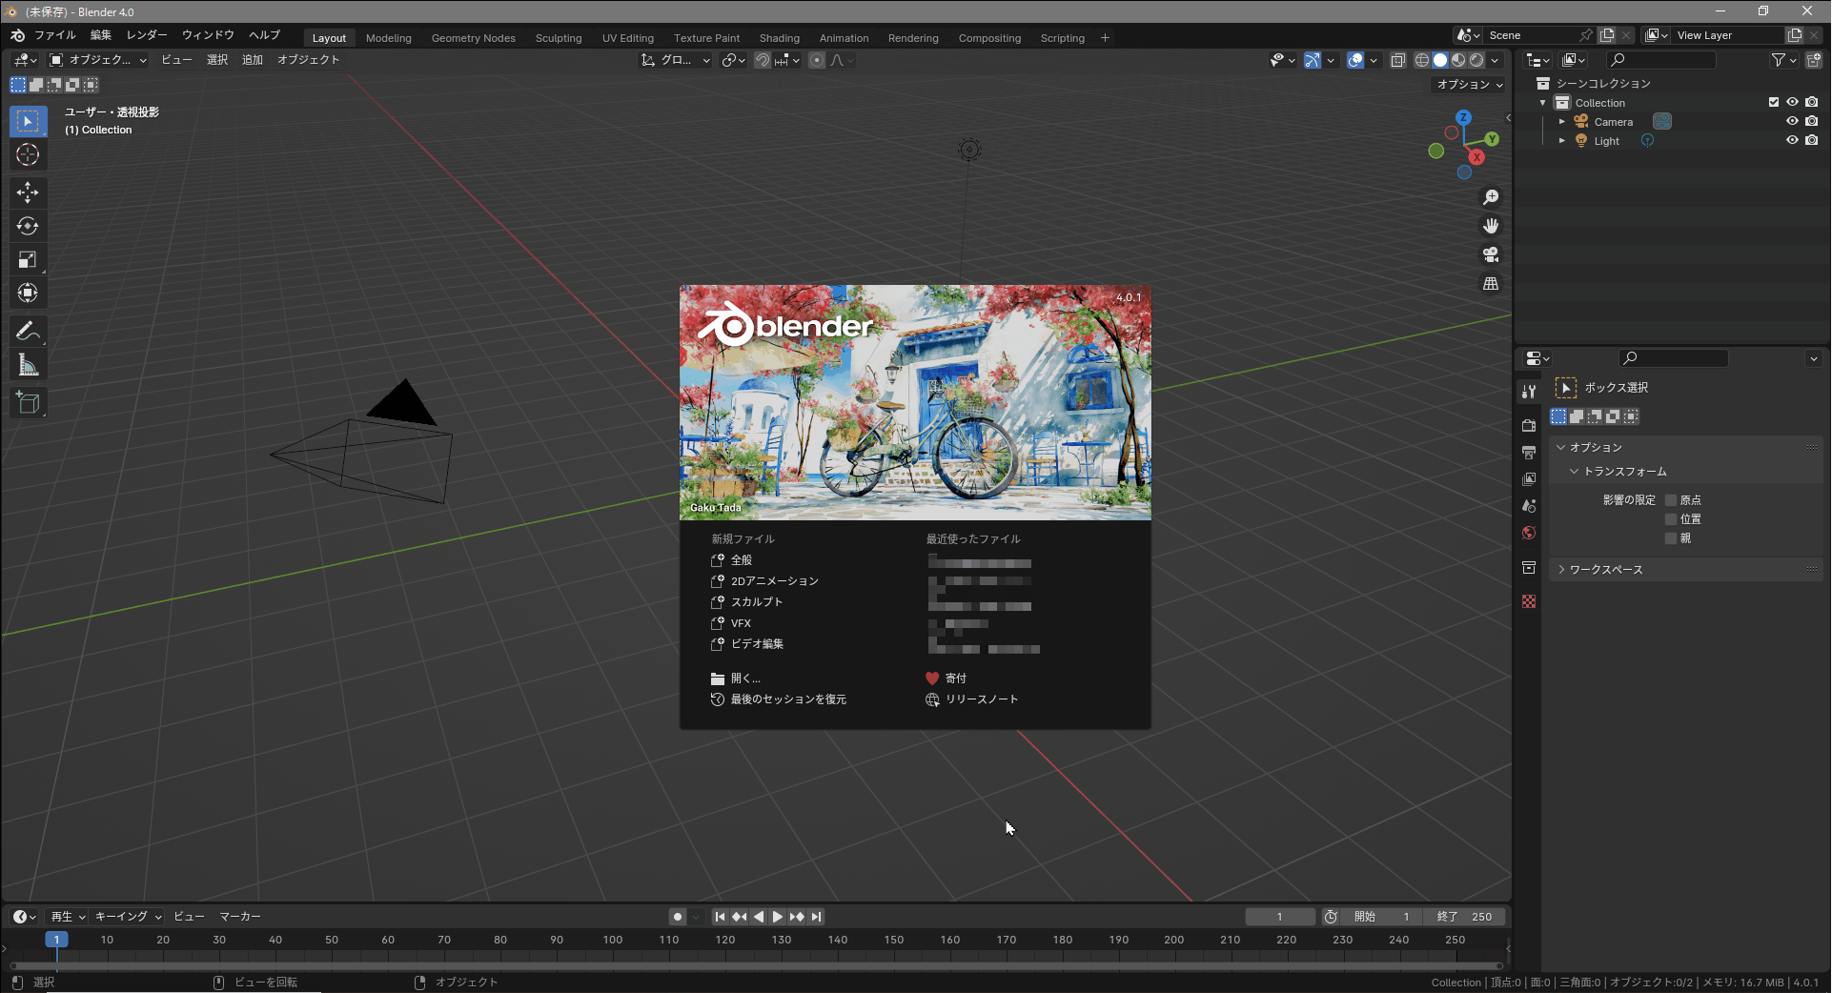
Task: Open the Scene properties tab
Action: pos(1529,505)
